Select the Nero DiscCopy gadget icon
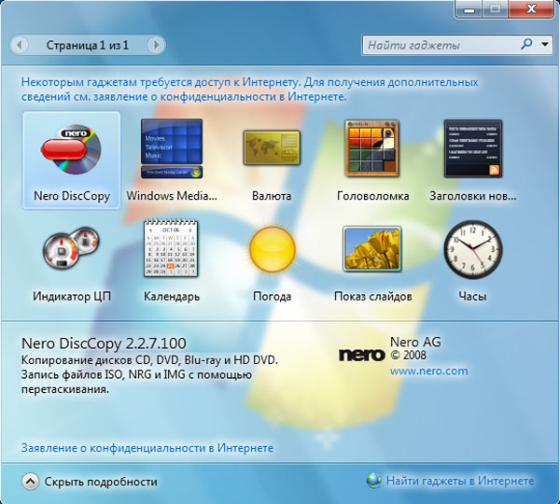This screenshot has height=504, width=560. tap(71, 149)
